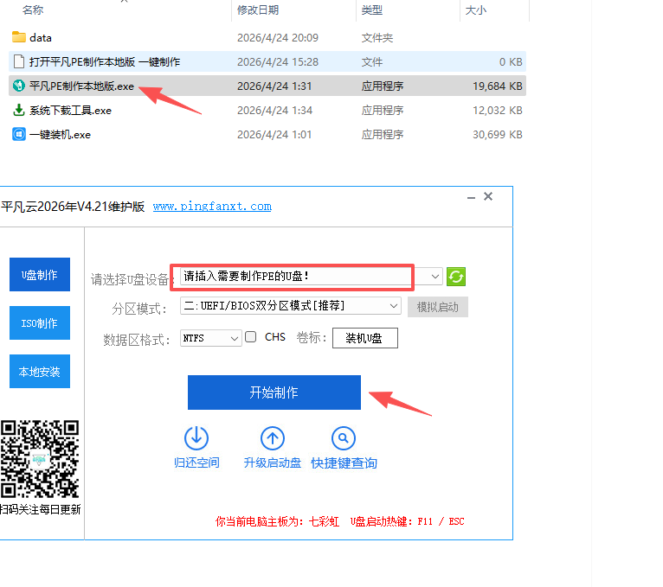Click the 卷标 input field 装机U盘

pos(365,338)
